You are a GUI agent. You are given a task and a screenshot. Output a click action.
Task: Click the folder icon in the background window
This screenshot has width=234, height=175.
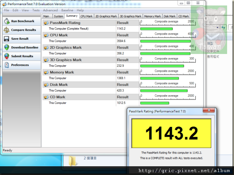(73, 161)
